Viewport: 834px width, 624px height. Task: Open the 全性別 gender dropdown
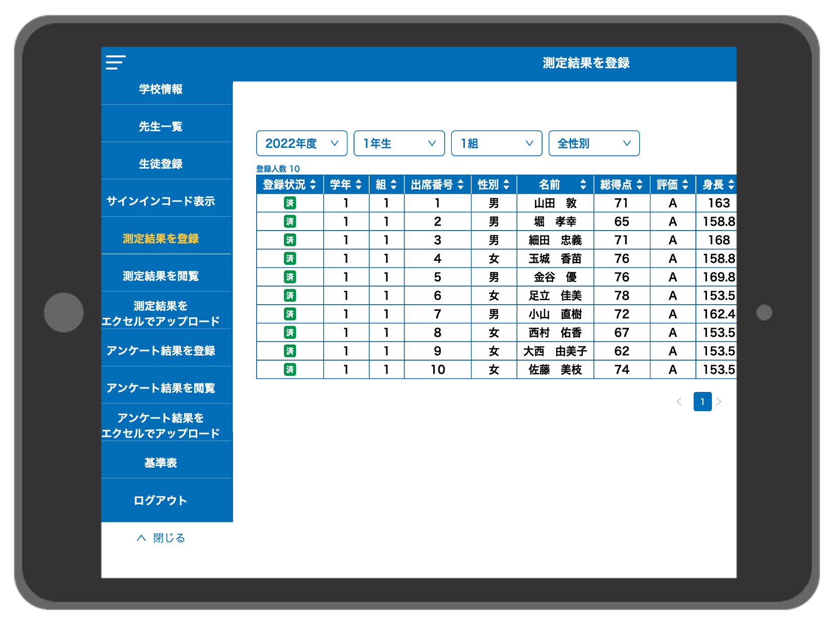tap(594, 143)
